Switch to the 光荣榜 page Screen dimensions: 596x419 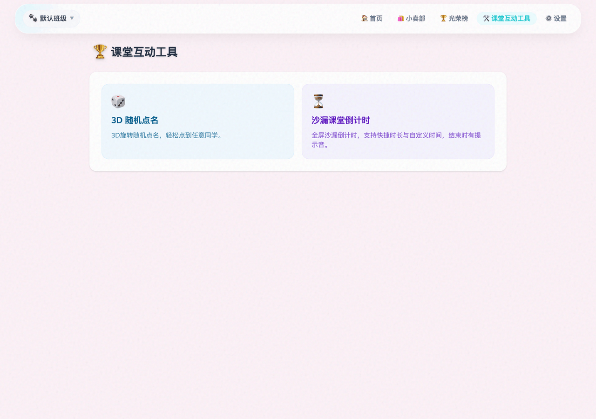[x=458, y=19]
